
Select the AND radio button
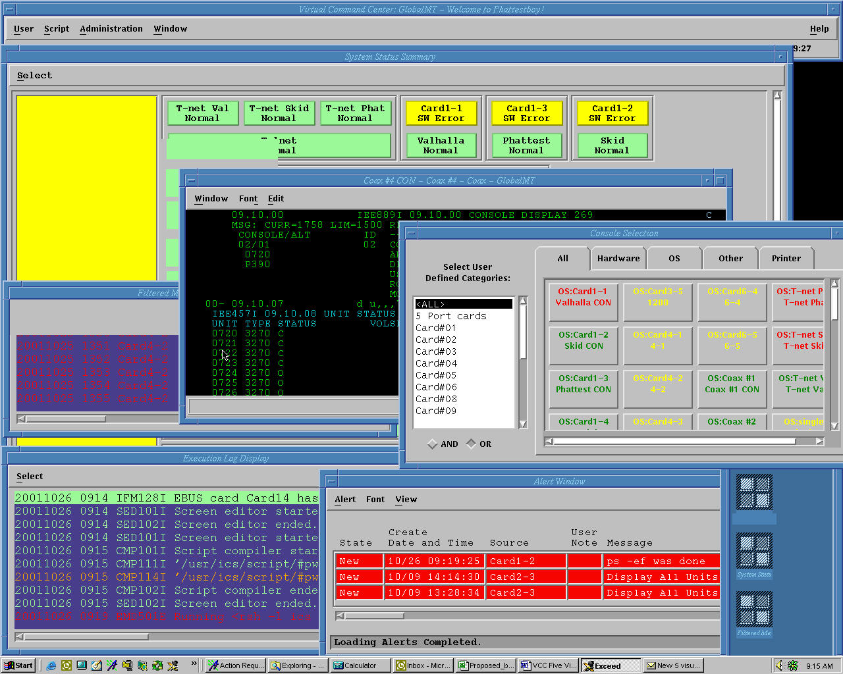[443, 444]
